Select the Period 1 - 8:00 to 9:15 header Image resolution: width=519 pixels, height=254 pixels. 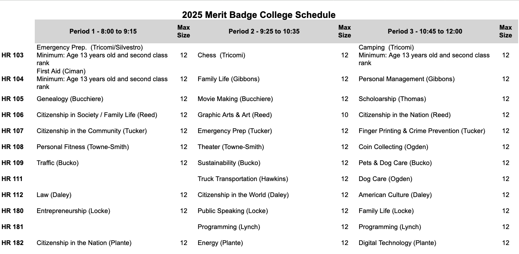pyautogui.click(x=103, y=31)
